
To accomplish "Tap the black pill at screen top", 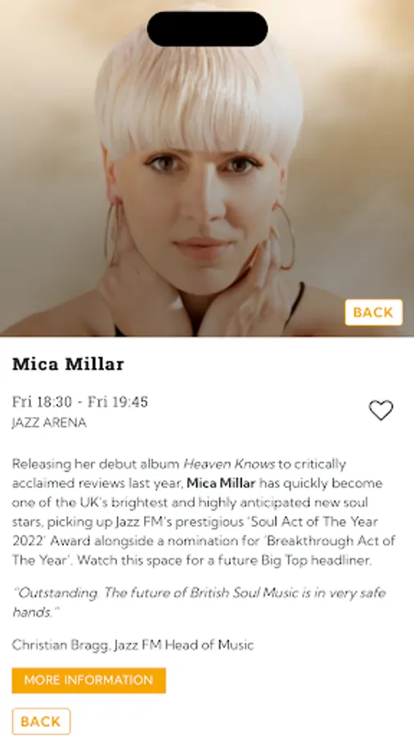I will 208,29.
